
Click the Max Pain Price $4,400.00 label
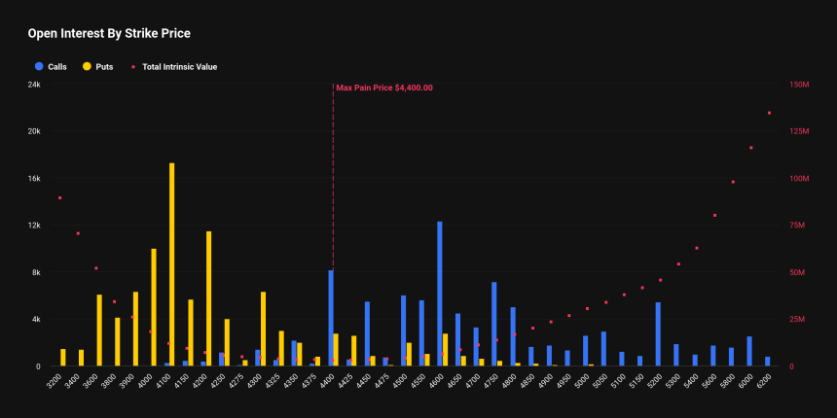[x=384, y=87]
